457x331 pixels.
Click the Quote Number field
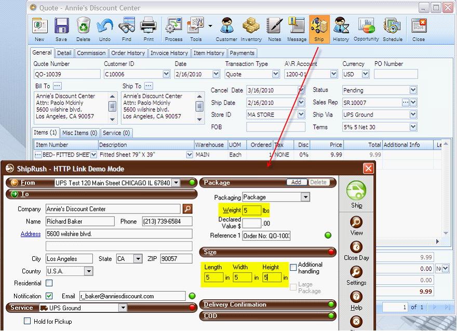[67, 74]
